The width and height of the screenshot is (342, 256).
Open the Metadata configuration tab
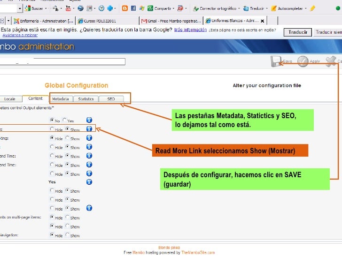[61, 99]
